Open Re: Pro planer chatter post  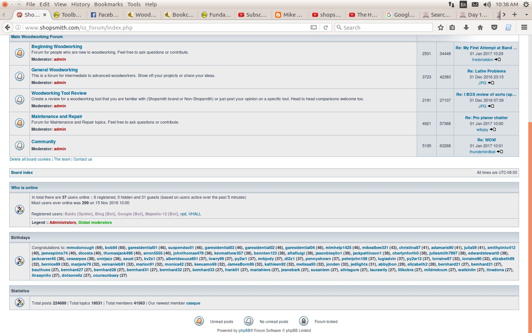(487, 118)
